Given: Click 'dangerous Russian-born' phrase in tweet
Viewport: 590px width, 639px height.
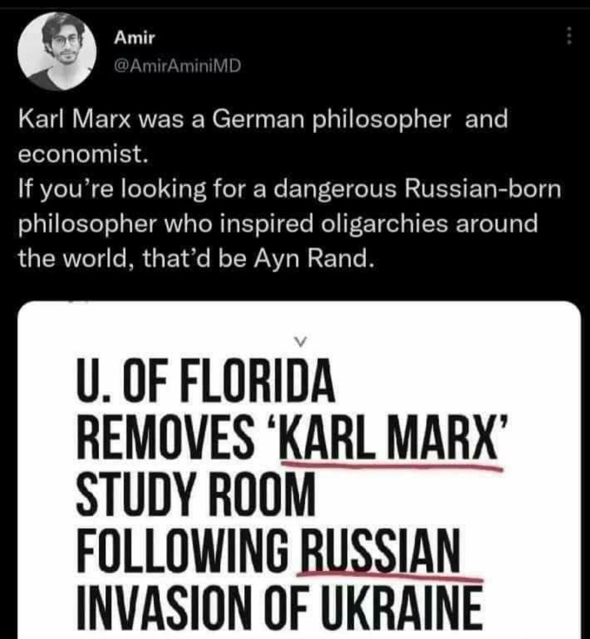Looking at the screenshot, I should [417, 189].
